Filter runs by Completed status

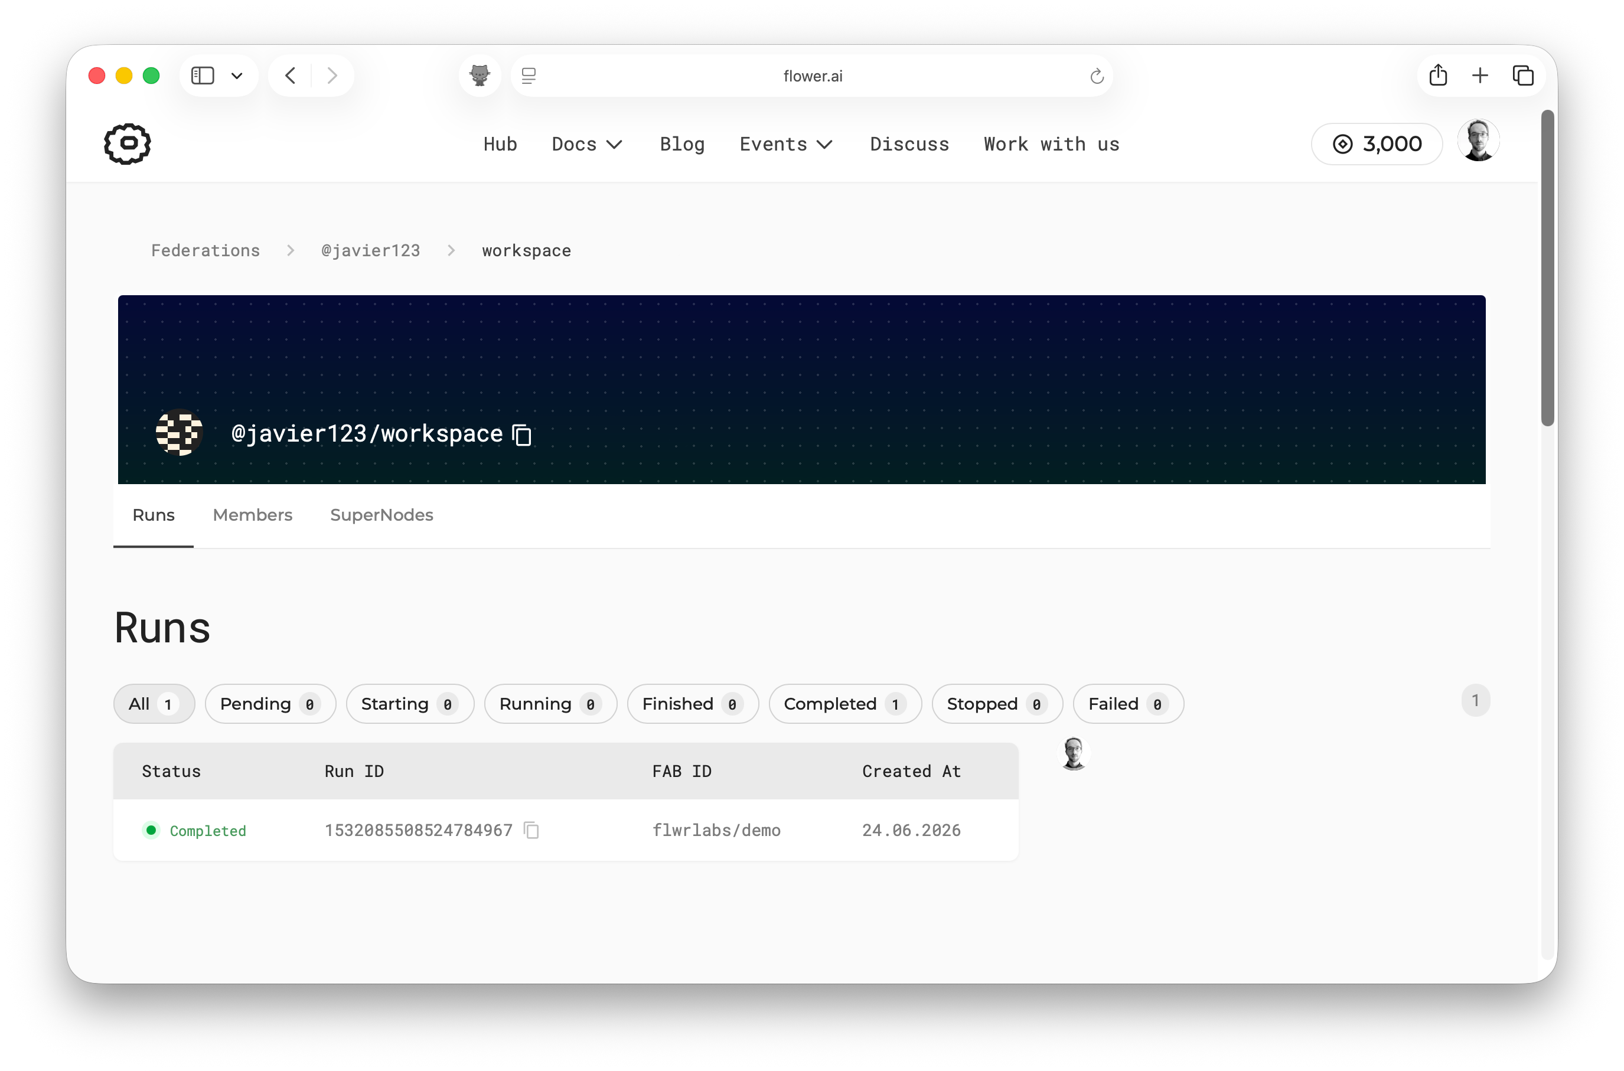tap(845, 704)
